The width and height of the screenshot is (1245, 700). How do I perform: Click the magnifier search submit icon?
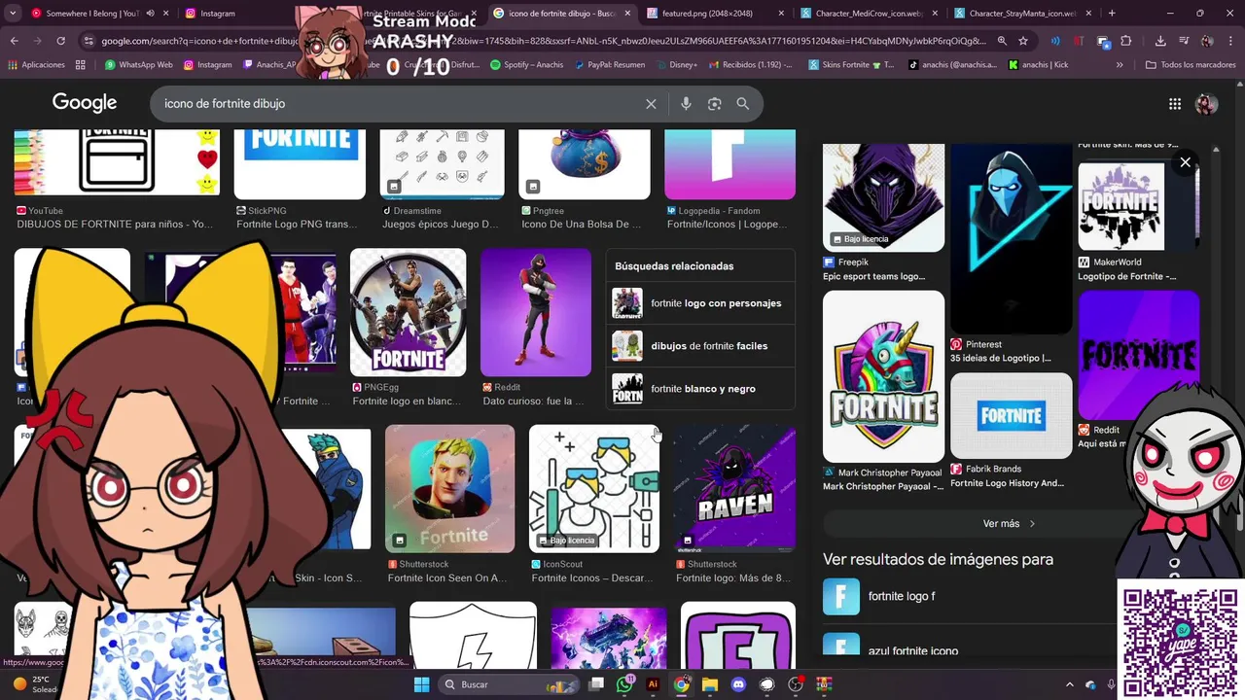point(743,104)
